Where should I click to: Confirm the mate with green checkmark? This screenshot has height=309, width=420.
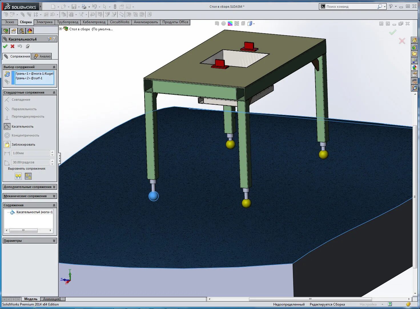[5, 46]
